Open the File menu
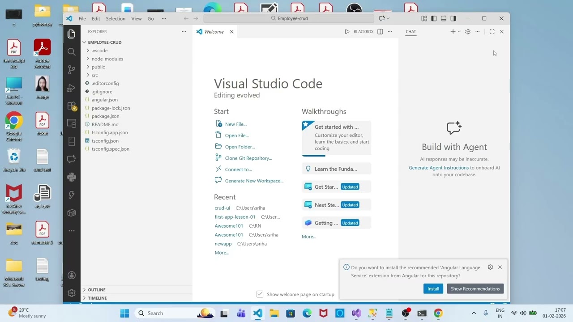The width and height of the screenshot is (573, 322). point(82,18)
